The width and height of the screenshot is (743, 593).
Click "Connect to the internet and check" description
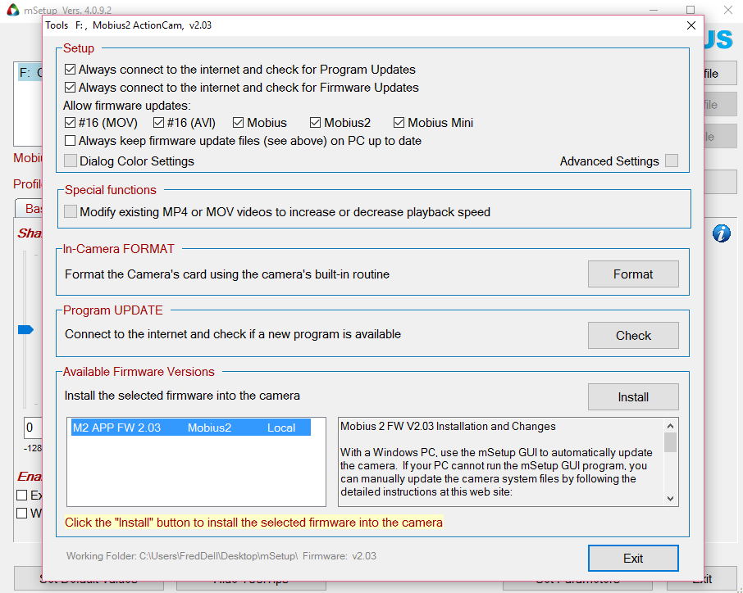point(233,334)
